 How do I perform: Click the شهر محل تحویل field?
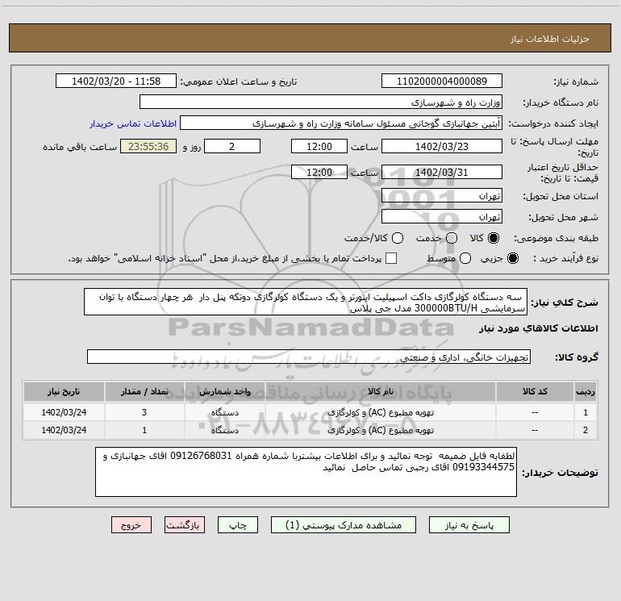click(x=442, y=217)
